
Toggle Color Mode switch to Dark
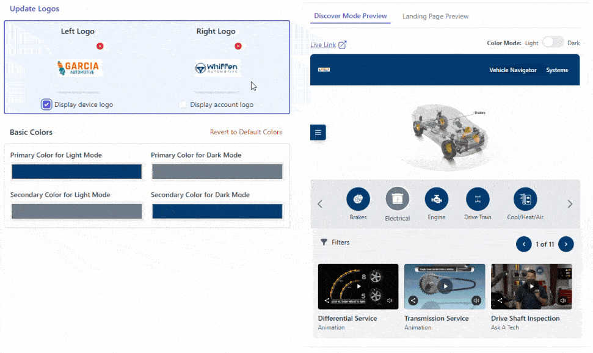point(553,43)
